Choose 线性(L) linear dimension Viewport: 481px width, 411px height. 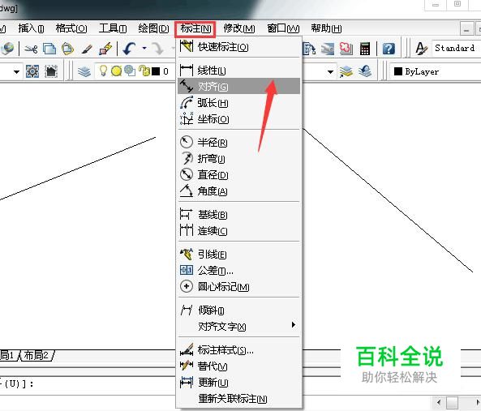[x=239, y=71]
